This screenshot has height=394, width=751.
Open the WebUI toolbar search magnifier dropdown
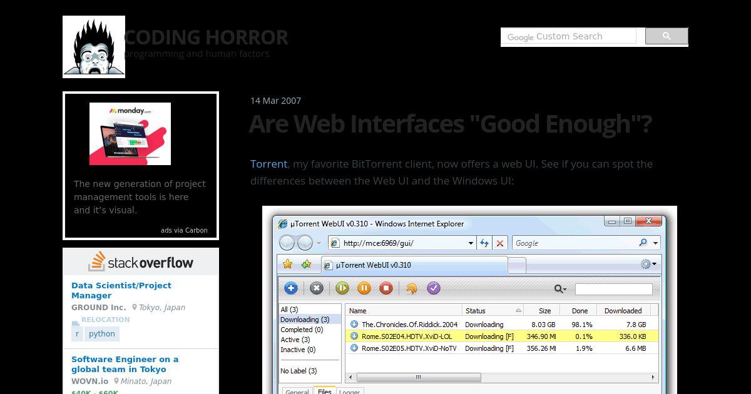561,289
